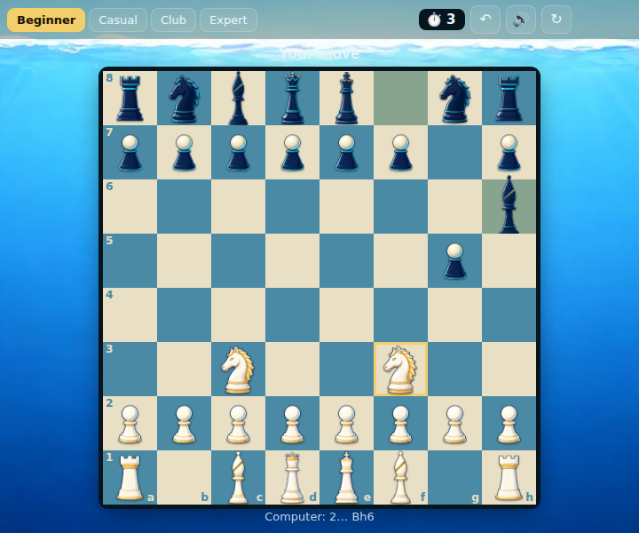Select the white rook on h1
This screenshot has height=533, width=639.
click(x=509, y=478)
